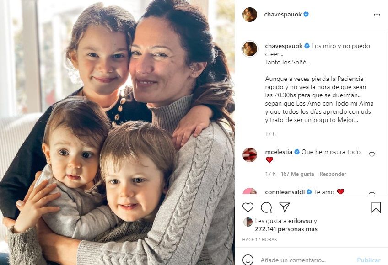The width and height of the screenshot is (388, 265).
Task: Open comment bubble icon below post
Action: (x=266, y=207)
